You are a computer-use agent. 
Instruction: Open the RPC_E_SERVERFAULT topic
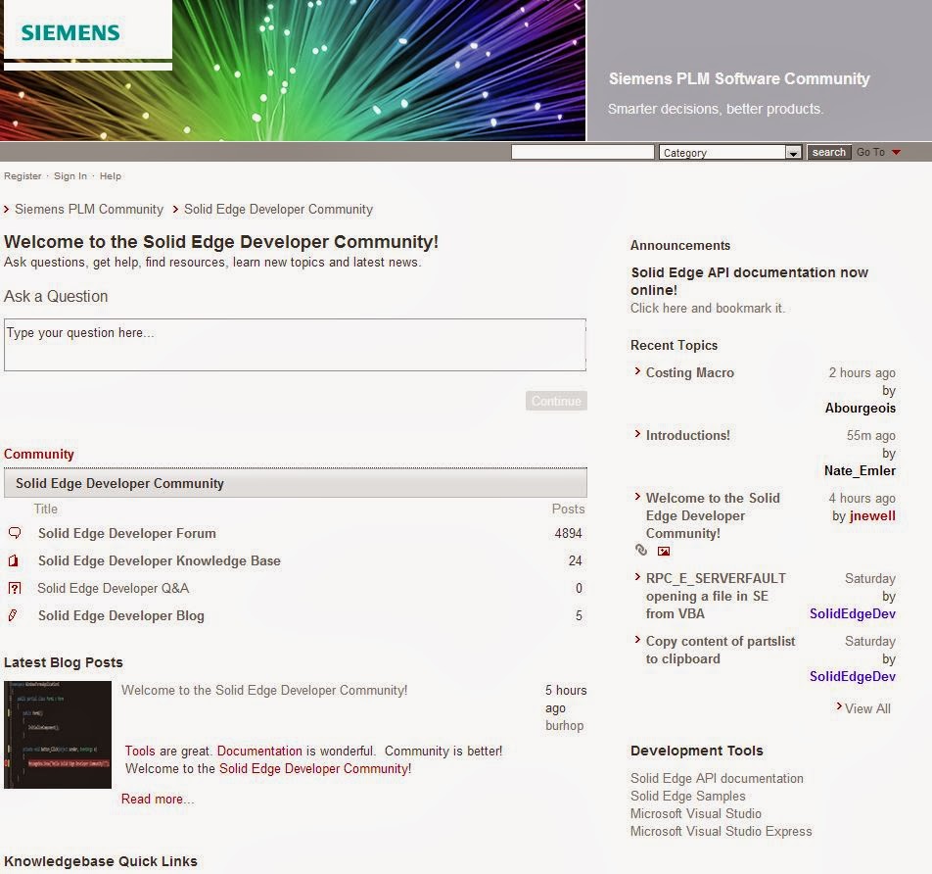[x=716, y=596]
